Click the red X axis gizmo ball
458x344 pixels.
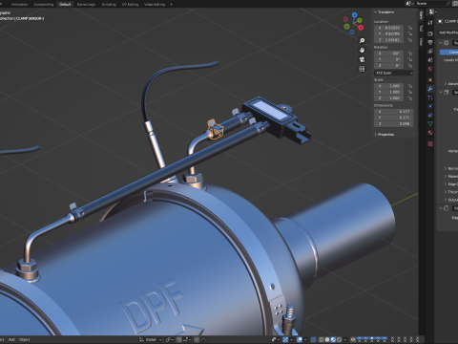[361, 28]
